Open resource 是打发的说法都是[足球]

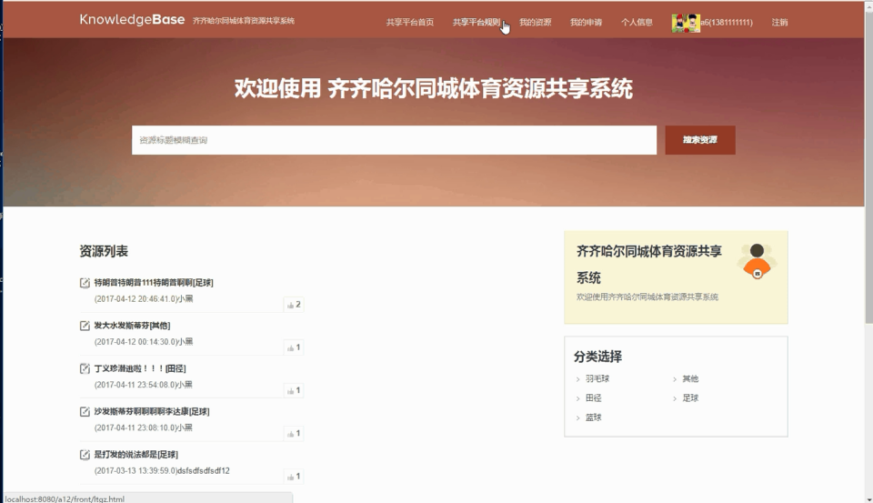tap(135, 455)
